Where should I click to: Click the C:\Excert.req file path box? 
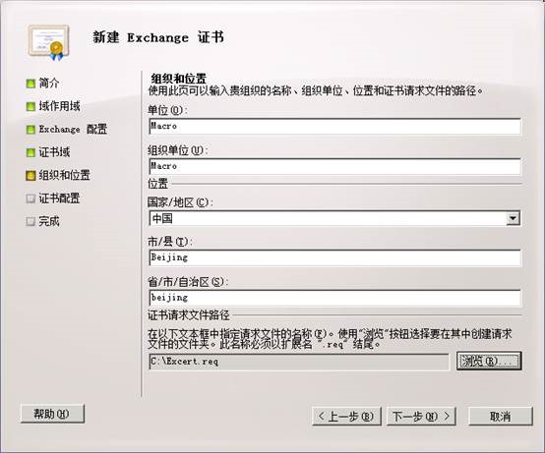[x=299, y=362]
